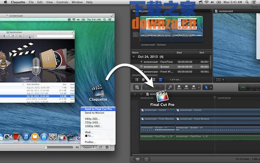Click the screencast filmstrip thumbnail
Screen dimensions: 260x163
[x=171, y=29]
